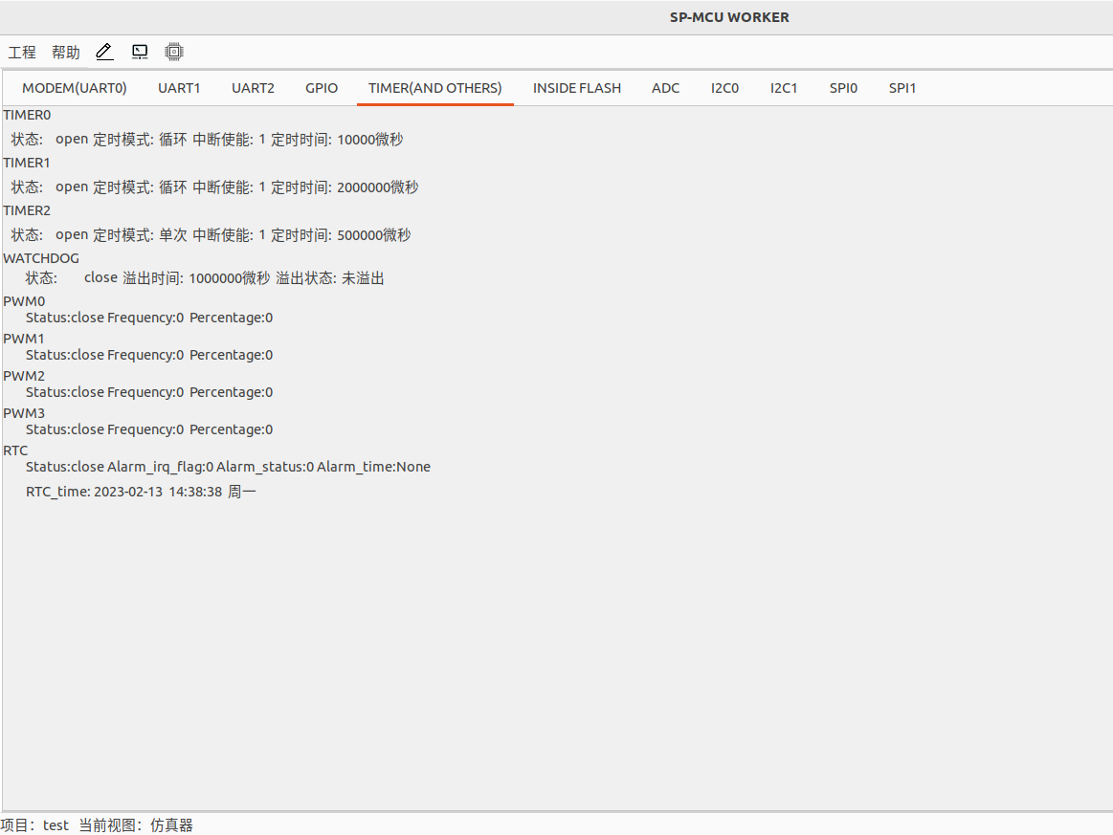
Task: Switch to the MODEM(UART0) tab
Action: 75,88
